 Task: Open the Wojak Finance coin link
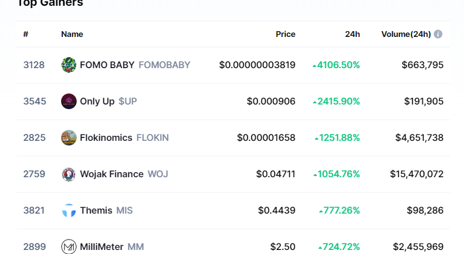point(112,174)
